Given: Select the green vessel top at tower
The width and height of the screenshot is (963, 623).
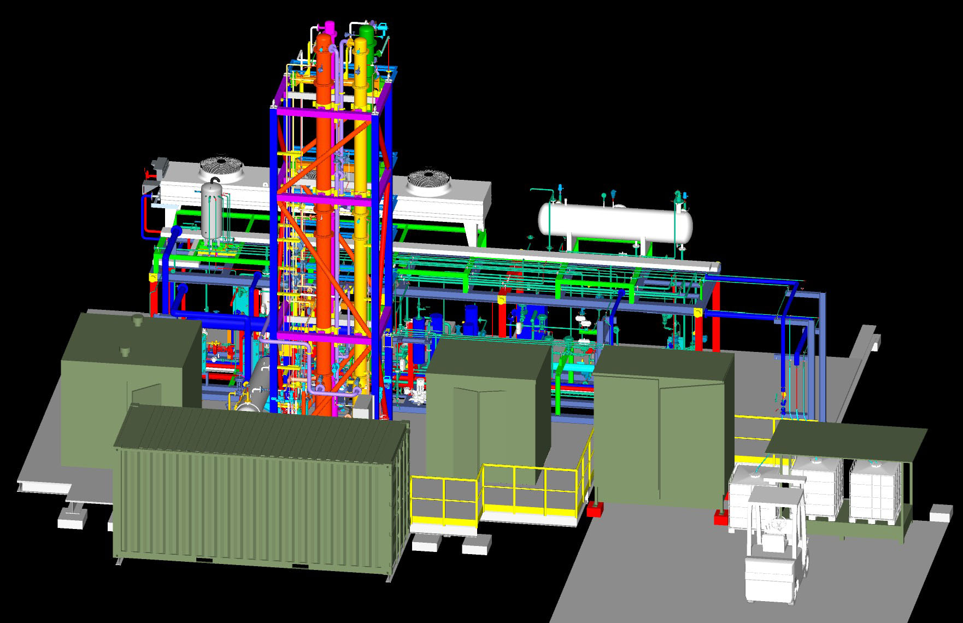Looking at the screenshot, I should pos(367,34).
